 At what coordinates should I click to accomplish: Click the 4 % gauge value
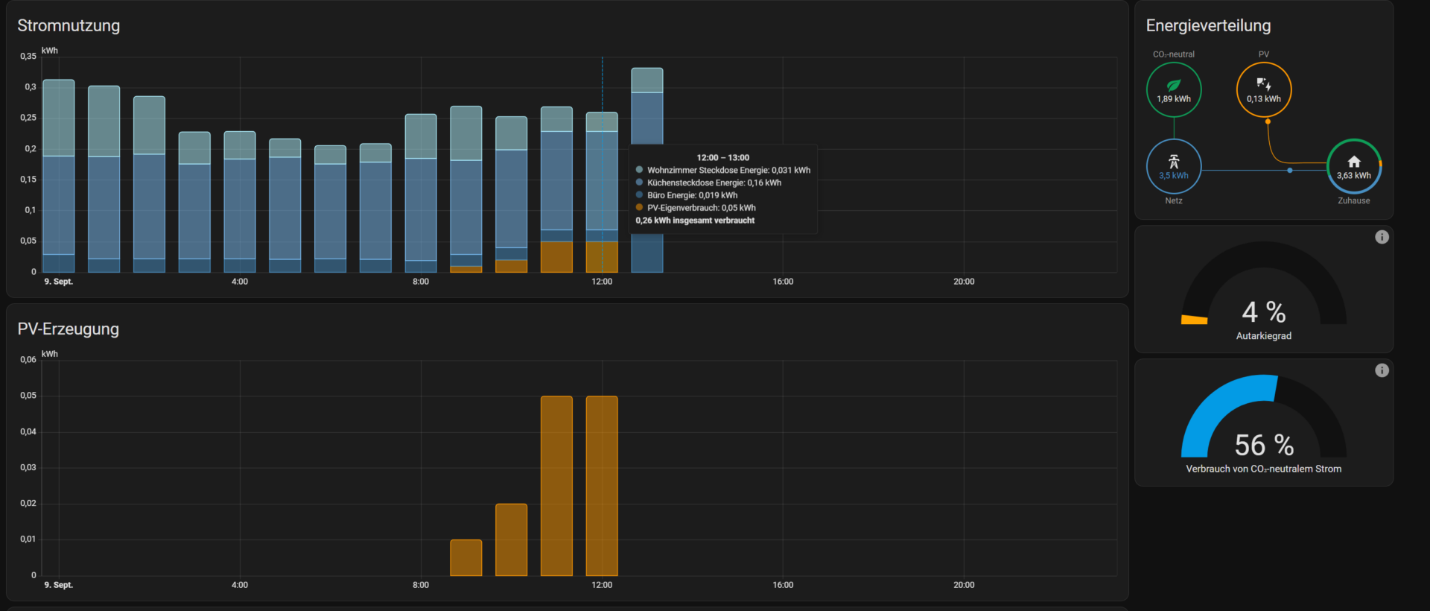[x=1264, y=312]
